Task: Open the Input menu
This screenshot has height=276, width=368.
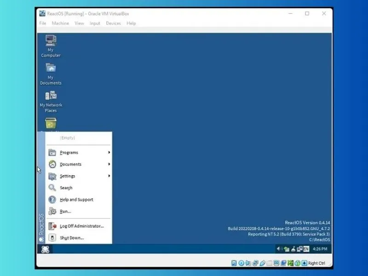Action: coord(95,23)
